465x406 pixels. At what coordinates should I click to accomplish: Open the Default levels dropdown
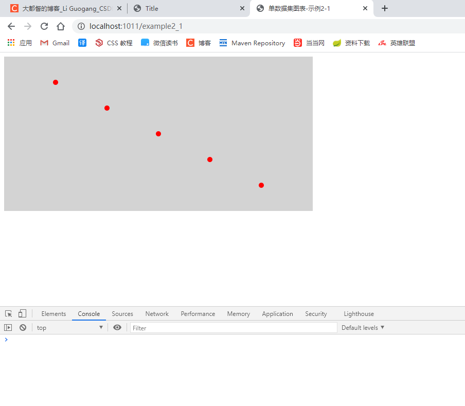point(363,327)
